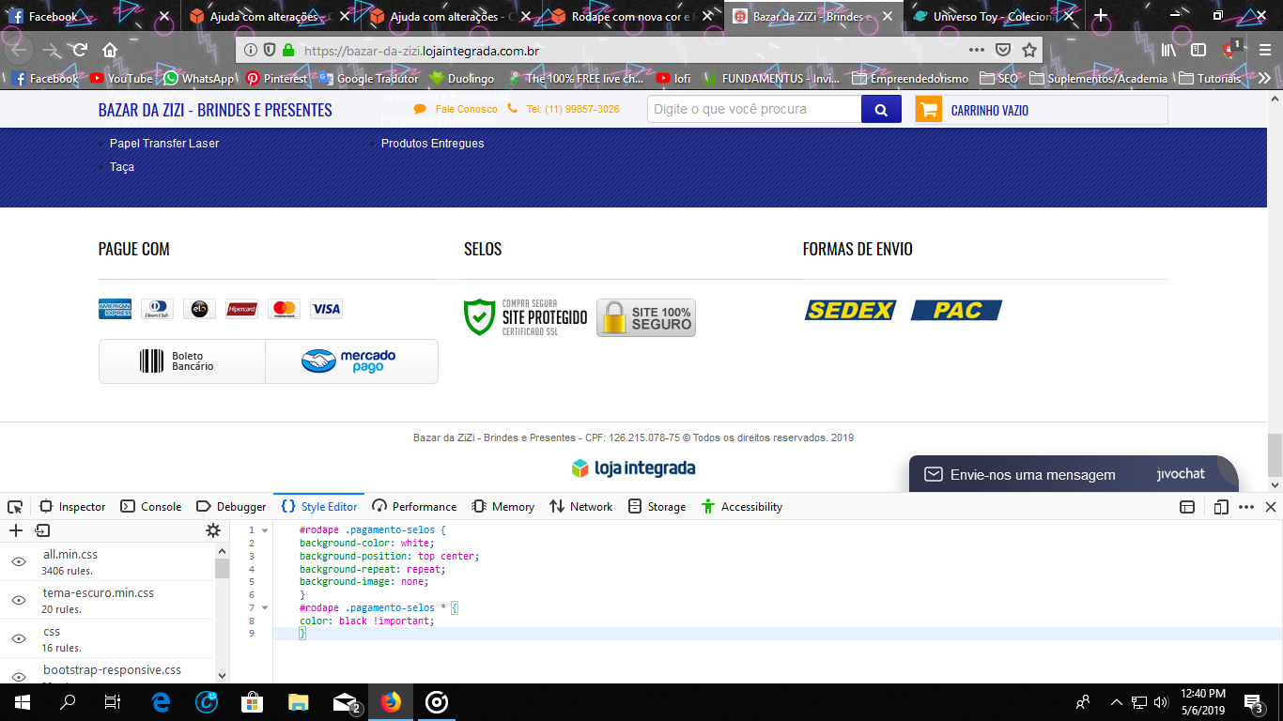
Task: Click the style sheet list scroll down arrow
Action: 223,676
